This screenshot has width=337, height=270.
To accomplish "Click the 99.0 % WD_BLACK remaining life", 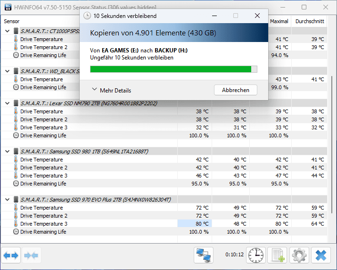I will 279,87.
